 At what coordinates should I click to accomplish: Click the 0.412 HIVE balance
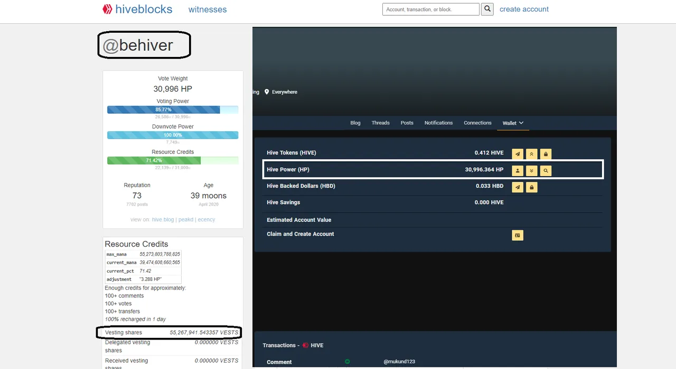(x=489, y=153)
